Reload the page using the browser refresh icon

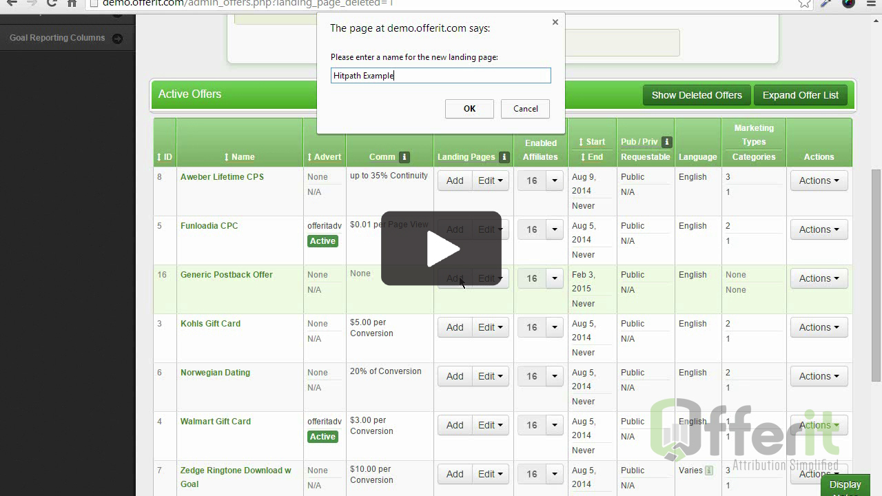[x=52, y=3]
